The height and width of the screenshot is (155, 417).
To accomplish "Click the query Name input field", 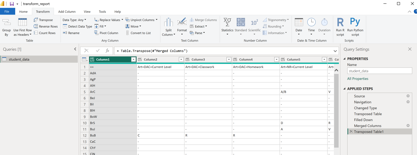I will coord(379,71).
